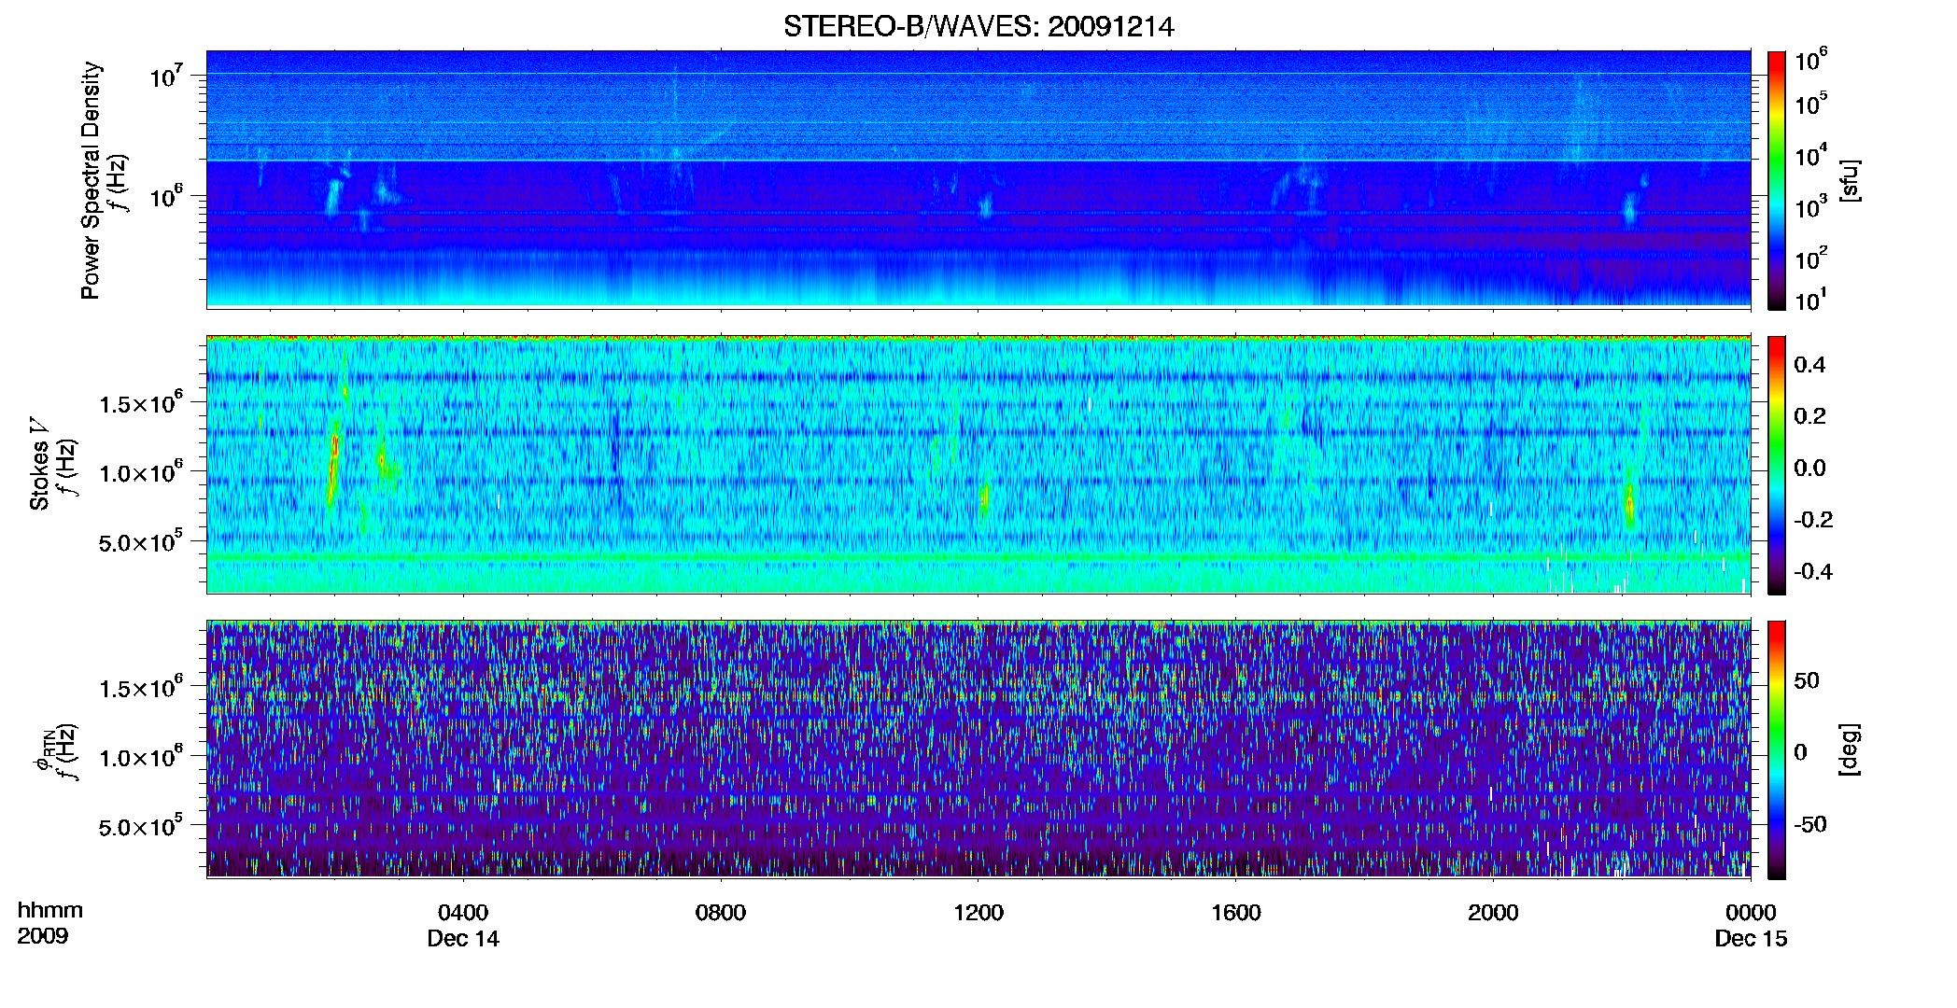Image resolution: width=1957 pixels, height=1008 pixels.
Task: Click the Dec 14 date label
Action: pyautogui.click(x=463, y=939)
